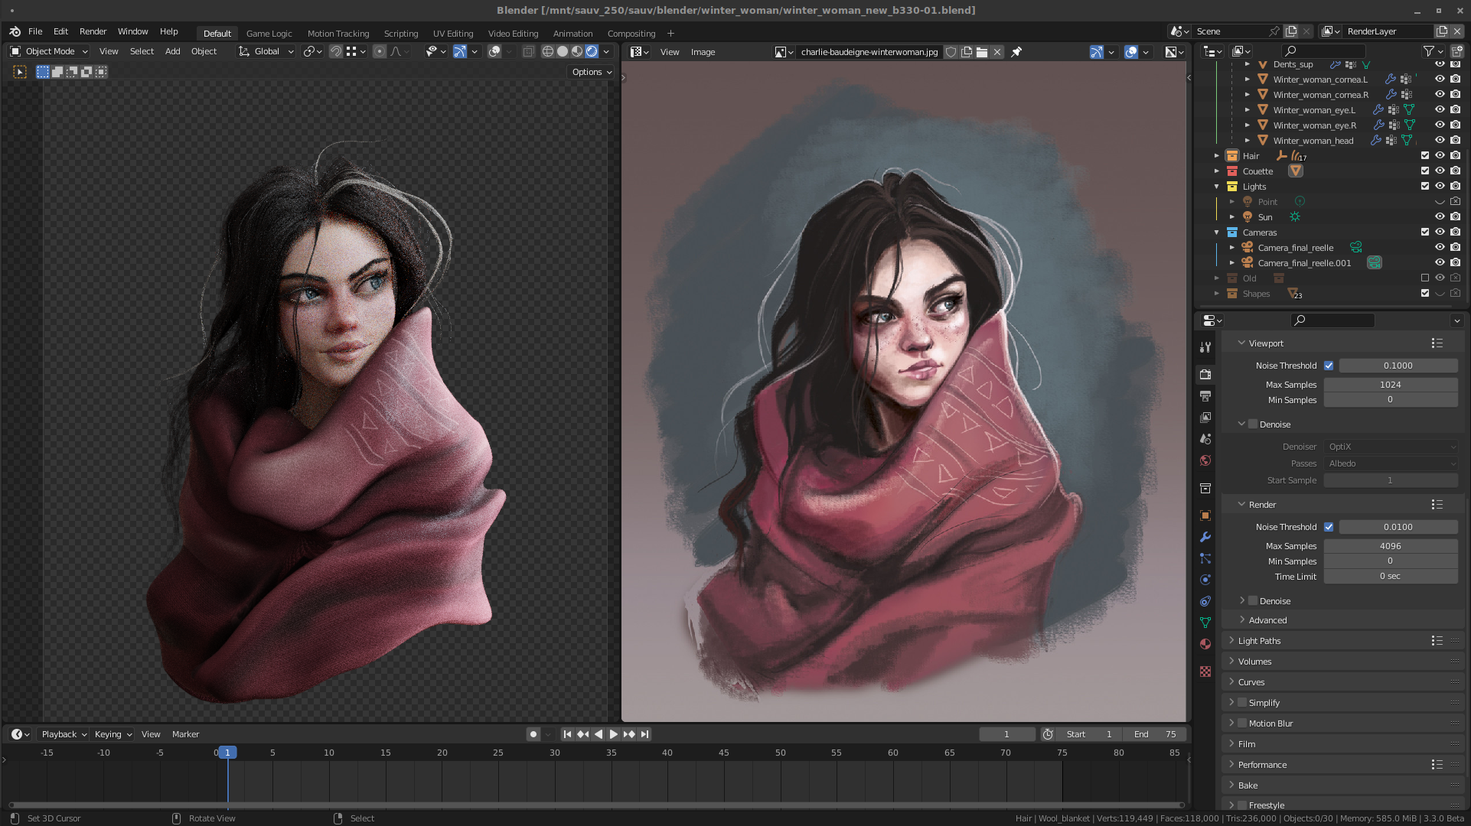Switch to Scripting workspace tab
Screen dimensions: 1471x826
(x=401, y=34)
